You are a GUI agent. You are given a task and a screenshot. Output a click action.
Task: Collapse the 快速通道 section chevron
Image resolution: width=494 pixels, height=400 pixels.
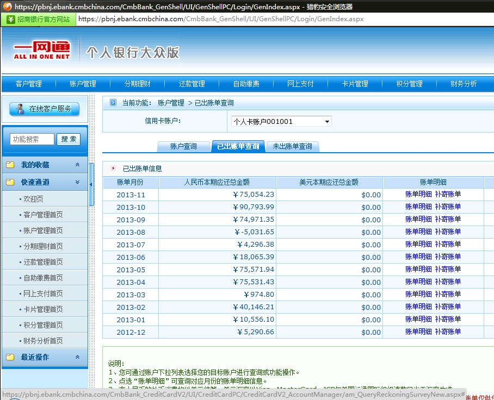77,182
